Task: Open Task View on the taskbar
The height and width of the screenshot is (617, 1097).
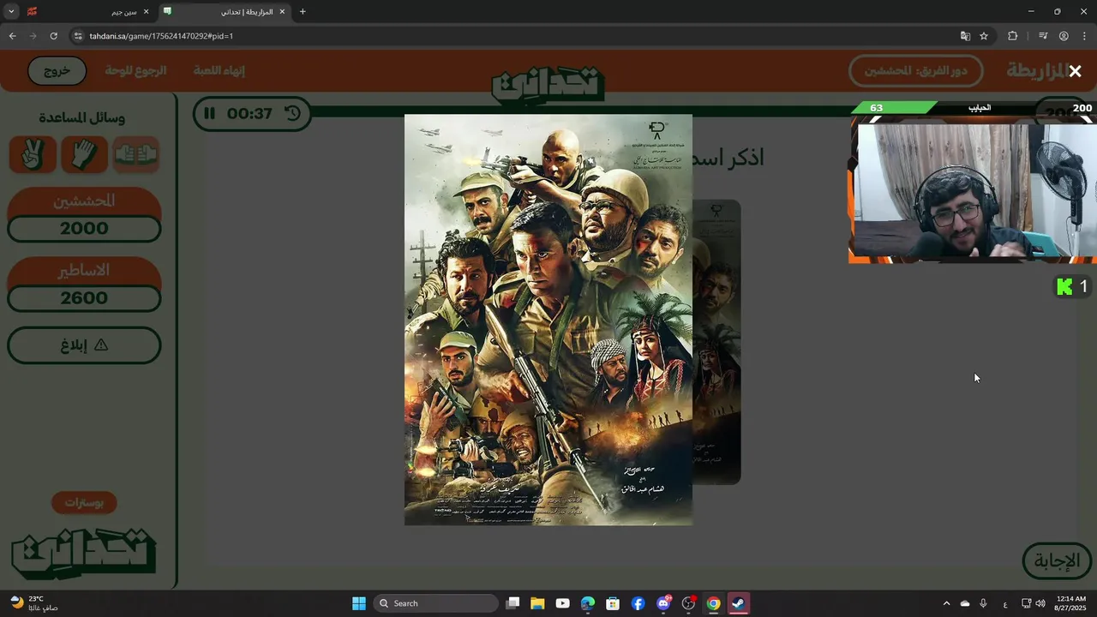Action: [513, 603]
